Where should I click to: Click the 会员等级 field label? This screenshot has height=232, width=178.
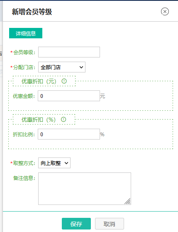23,52
